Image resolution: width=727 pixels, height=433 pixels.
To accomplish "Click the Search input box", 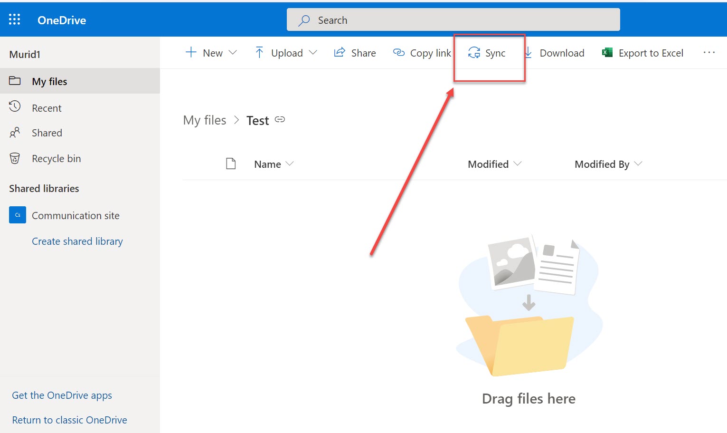I will tap(453, 19).
